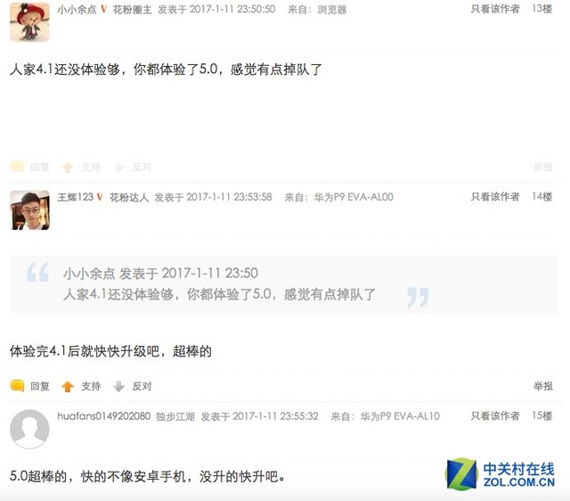
Task: Open 王辉123's profile photo avatar
Action: tap(29, 209)
